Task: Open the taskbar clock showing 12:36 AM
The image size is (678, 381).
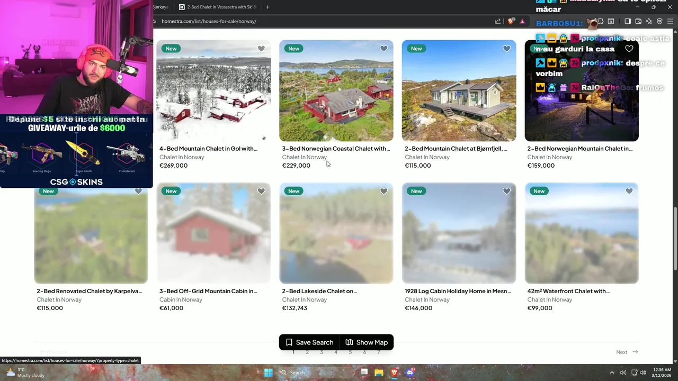Action: (x=662, y=373)
